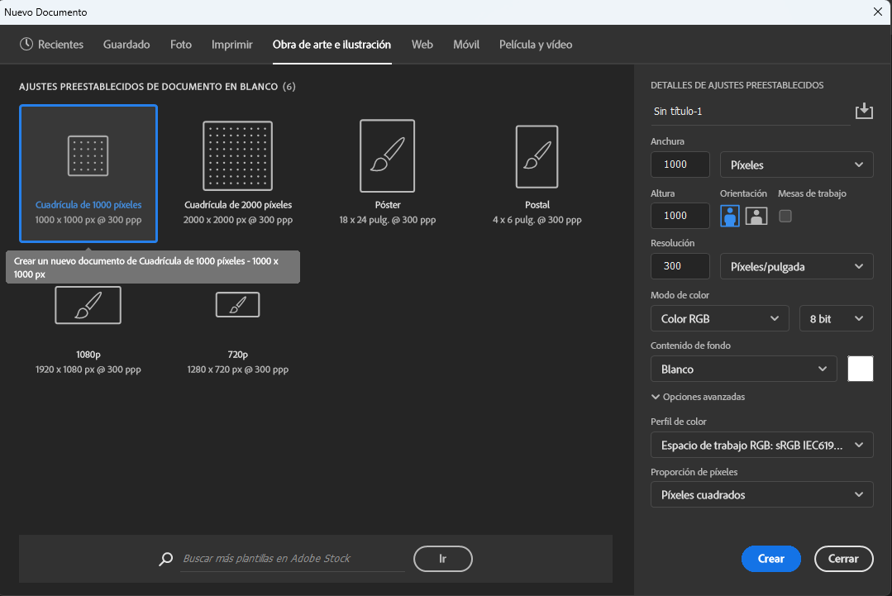Open the Color RGB mode dropdown
Viewport: 892px width, 596px height.
tap(719, 318)
